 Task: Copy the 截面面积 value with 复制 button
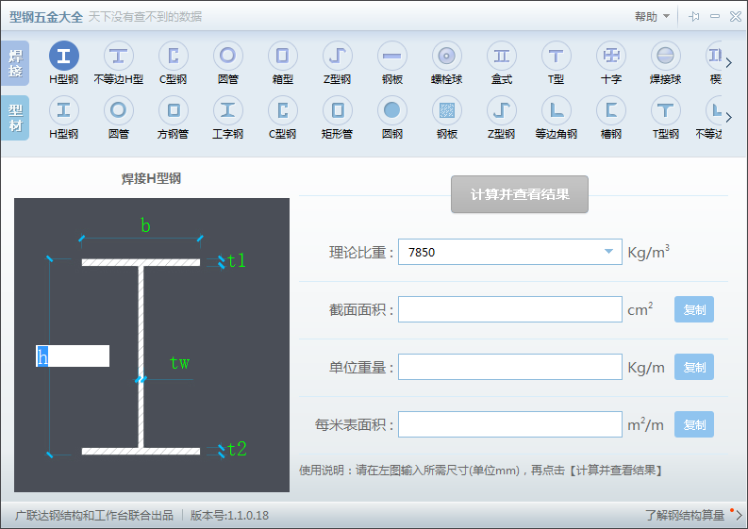(693, 309)
